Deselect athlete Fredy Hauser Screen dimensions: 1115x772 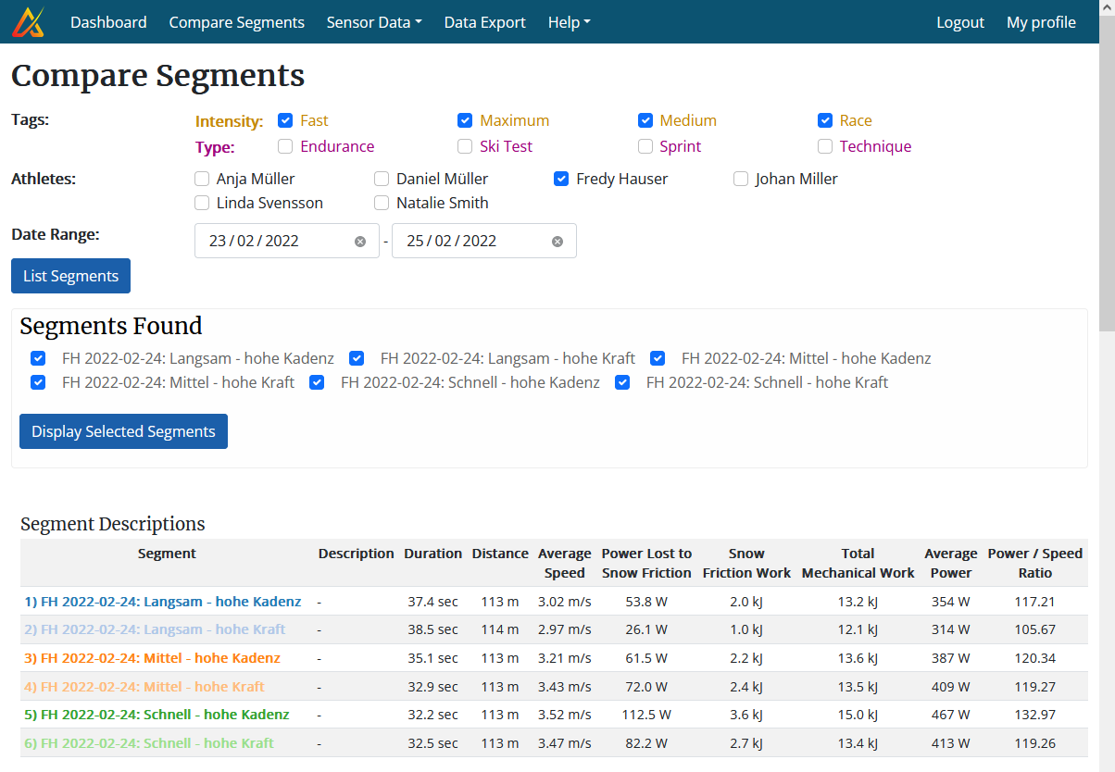pyautogui.click(x=561, y=178)
